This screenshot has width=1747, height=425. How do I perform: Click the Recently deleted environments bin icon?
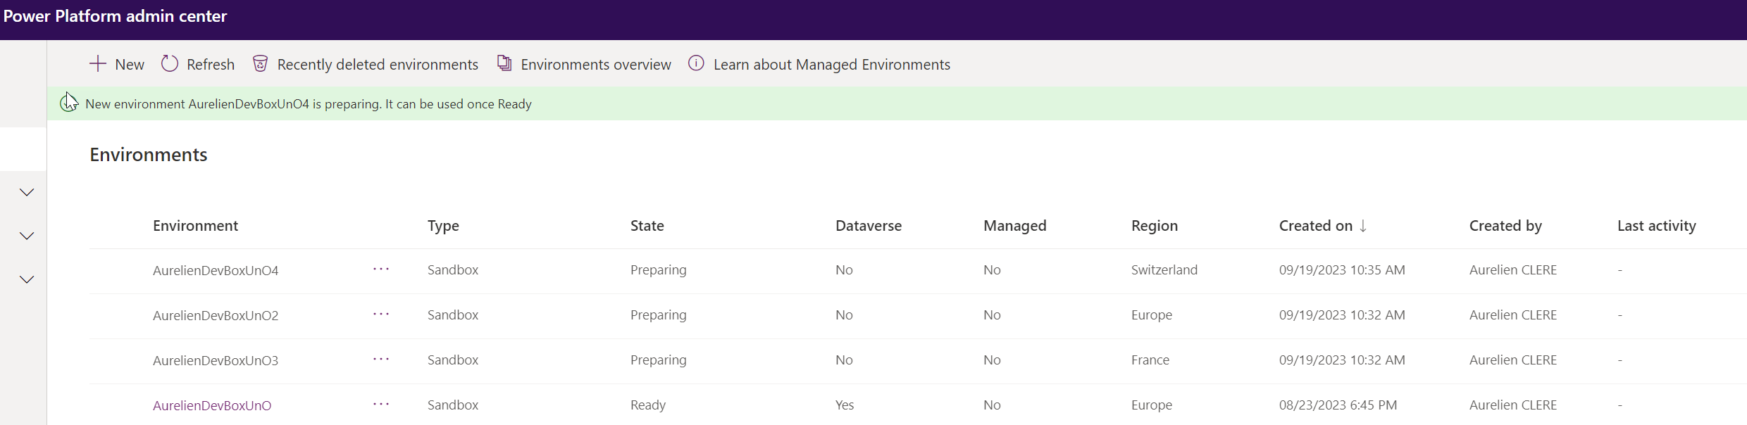[260, 64]
